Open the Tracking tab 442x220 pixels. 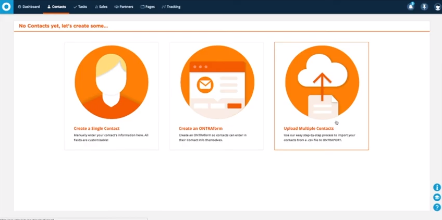pyautogui.click(x=171, y=7)
